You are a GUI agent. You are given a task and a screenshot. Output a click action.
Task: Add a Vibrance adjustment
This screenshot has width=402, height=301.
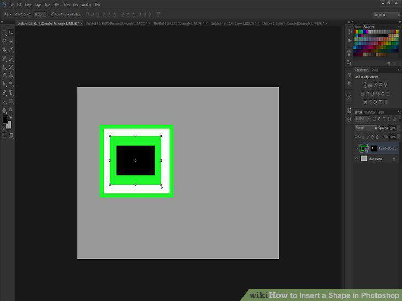click(385, 85)
